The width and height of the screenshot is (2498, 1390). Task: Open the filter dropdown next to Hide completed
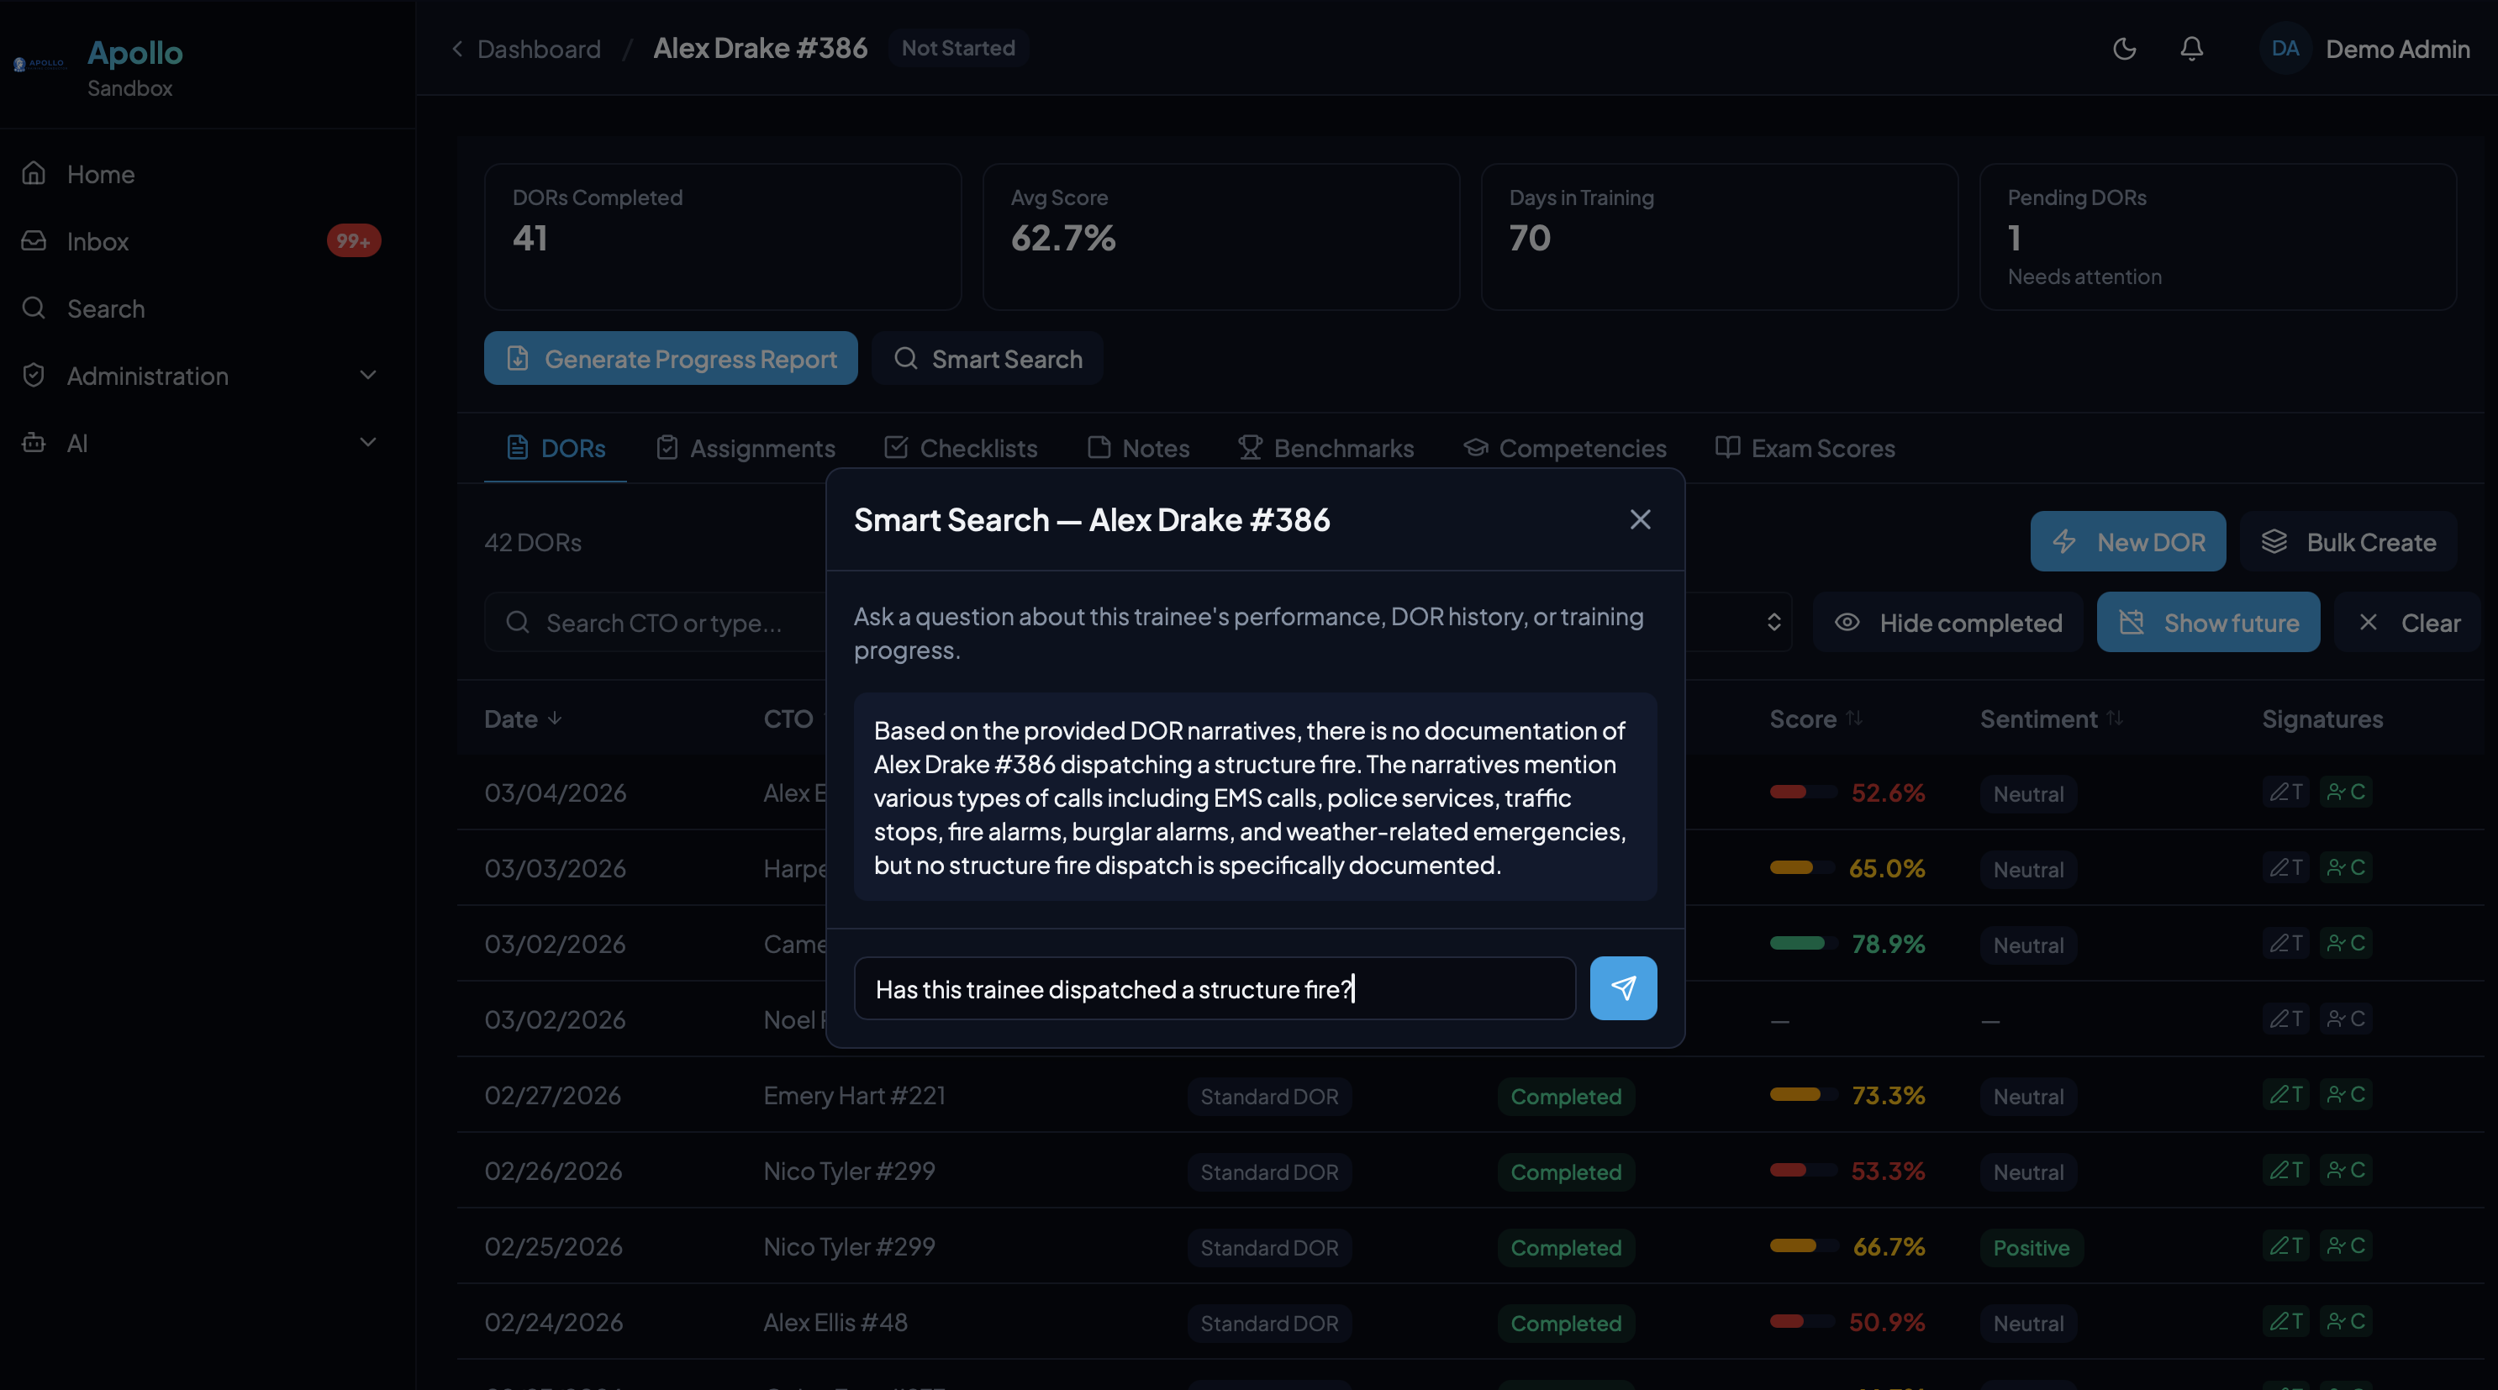click(x=1773, y=621)
